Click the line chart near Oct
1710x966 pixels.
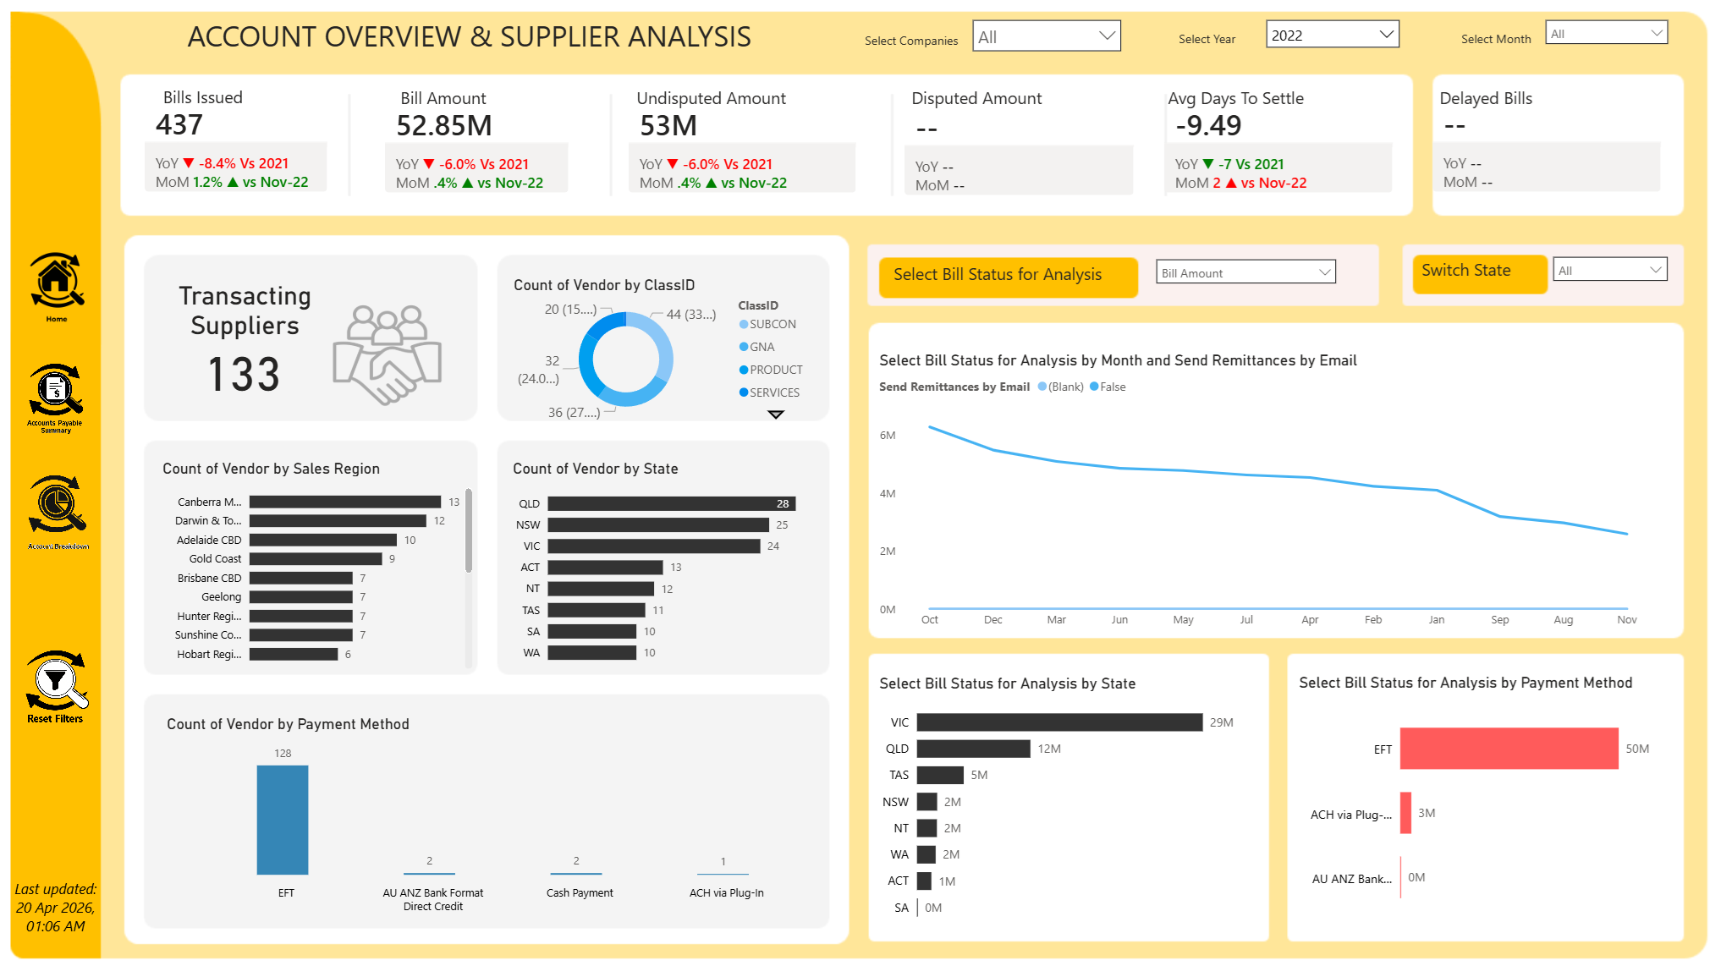[x=930, y=427]
